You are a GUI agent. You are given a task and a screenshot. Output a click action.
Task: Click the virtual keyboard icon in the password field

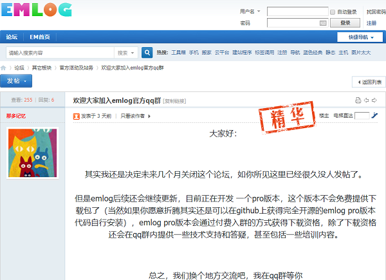[323, 23]
